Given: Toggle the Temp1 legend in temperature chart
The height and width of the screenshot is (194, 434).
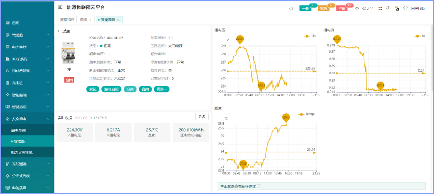Looking at the screenshot, I should click(x=307, y=114).
